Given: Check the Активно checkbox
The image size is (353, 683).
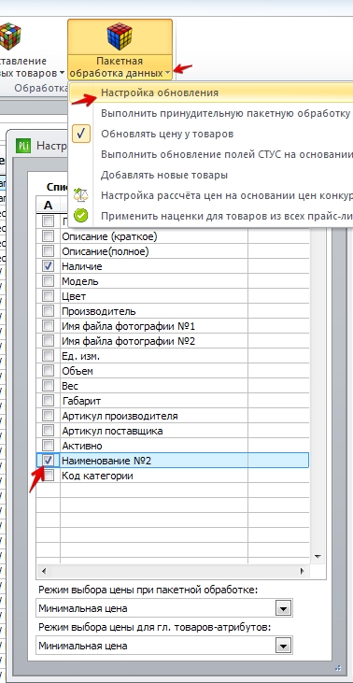Looking at the screenshot, I should (x=49, y=445).
